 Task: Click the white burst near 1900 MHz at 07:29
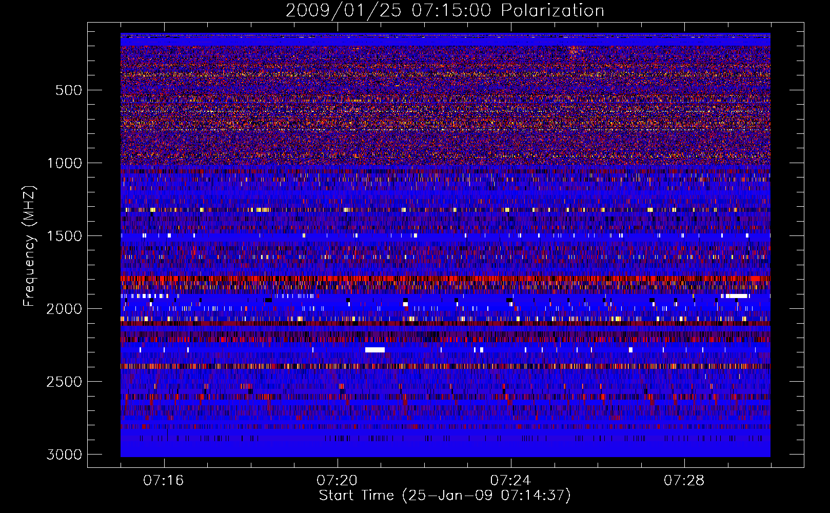[x=737, y=296]
